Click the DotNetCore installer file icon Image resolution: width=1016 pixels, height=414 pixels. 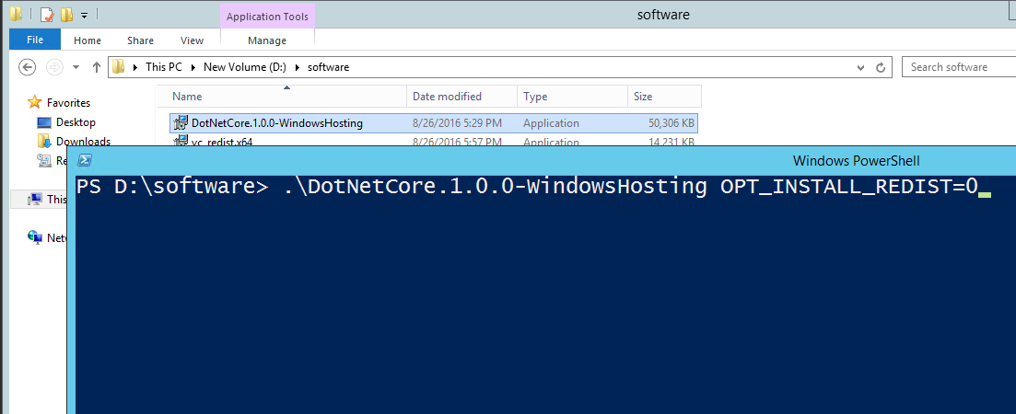181,123
